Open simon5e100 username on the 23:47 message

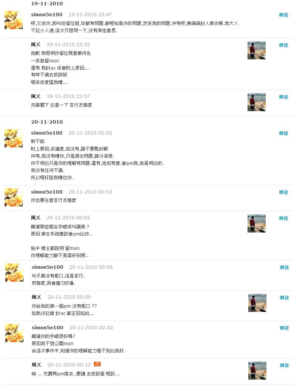pos(47,14)
